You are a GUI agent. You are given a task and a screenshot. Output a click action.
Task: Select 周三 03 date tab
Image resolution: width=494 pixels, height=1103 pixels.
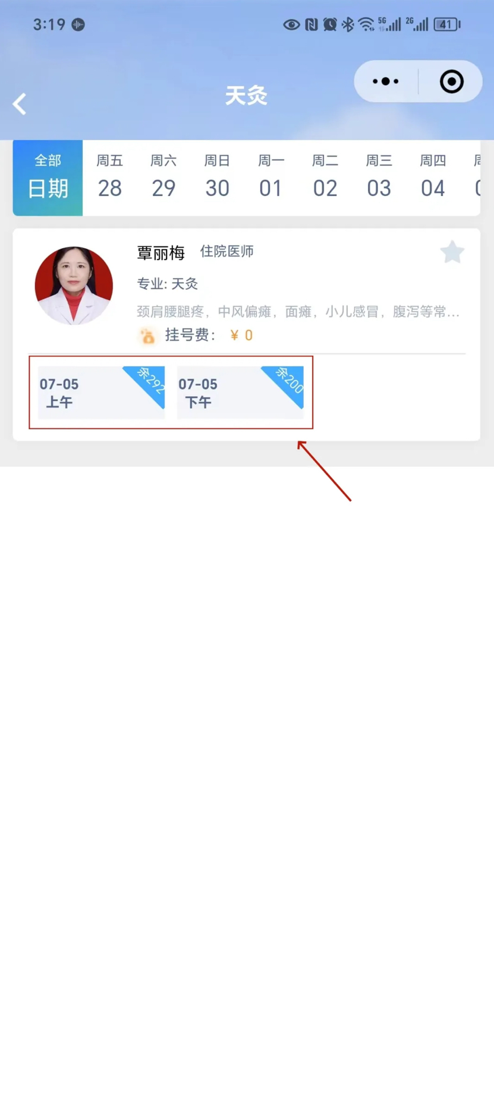tap(379, 178)
